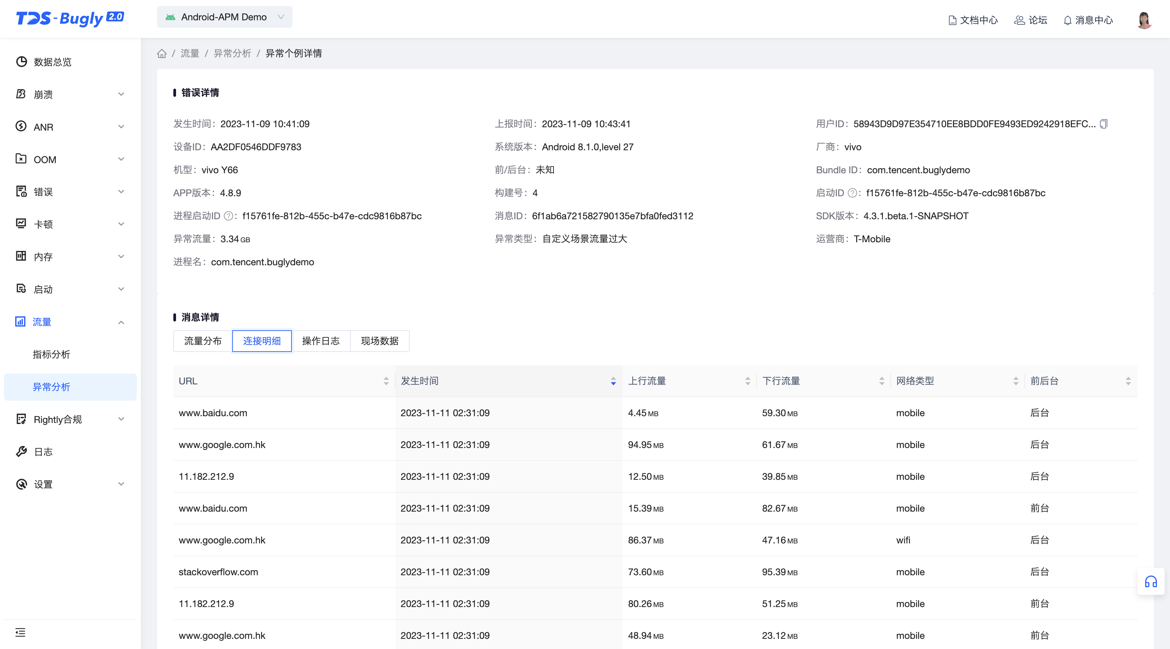Viewport: 1170px width, 649px height.
Task: Click the user avatar picture
Action: click(1145, 20)
